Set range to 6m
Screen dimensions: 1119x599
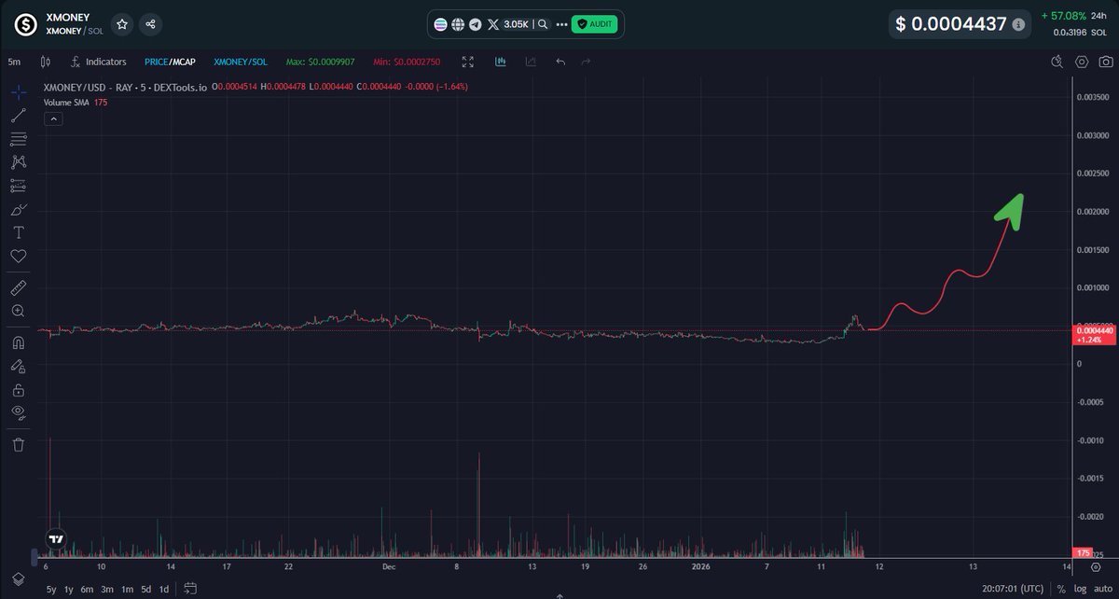pyautogui.click(x=87, y=589)
